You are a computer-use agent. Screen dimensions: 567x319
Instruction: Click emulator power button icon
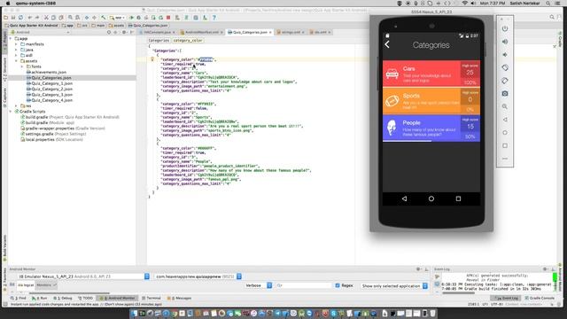click(505, 28)
